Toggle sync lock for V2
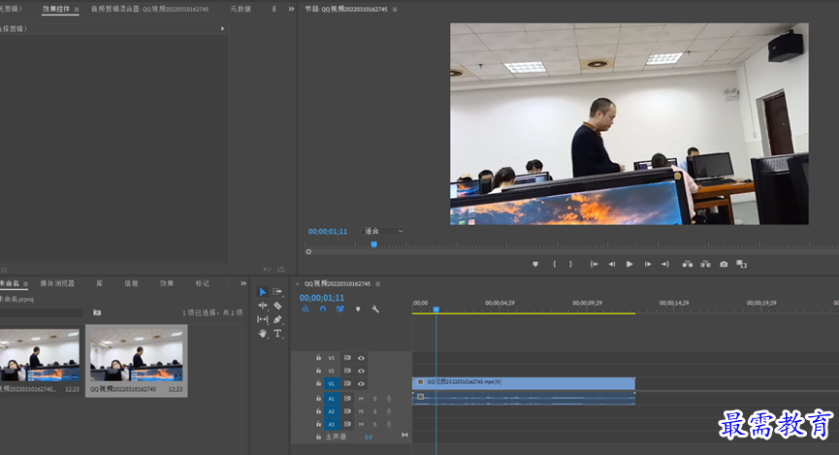The width and height of the screenshot is (839, 455). 347,371
